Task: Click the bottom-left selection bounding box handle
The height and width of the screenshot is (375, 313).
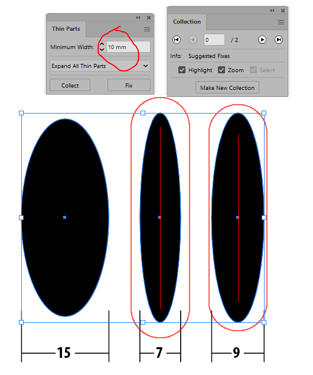Action: click(x=21, y=322)
